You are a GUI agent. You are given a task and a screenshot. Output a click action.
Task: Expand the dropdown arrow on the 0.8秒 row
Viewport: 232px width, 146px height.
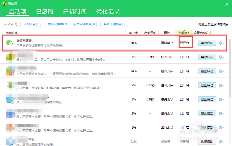[223, 99]
